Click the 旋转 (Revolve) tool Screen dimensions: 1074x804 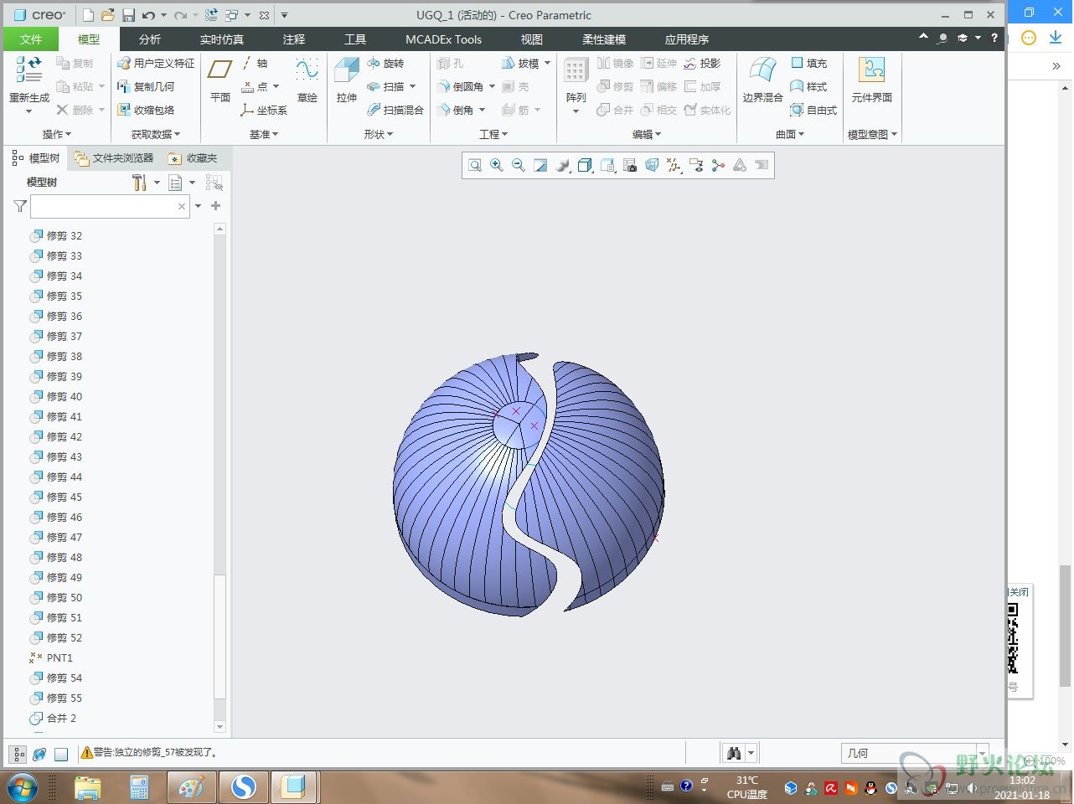point(385,63)
